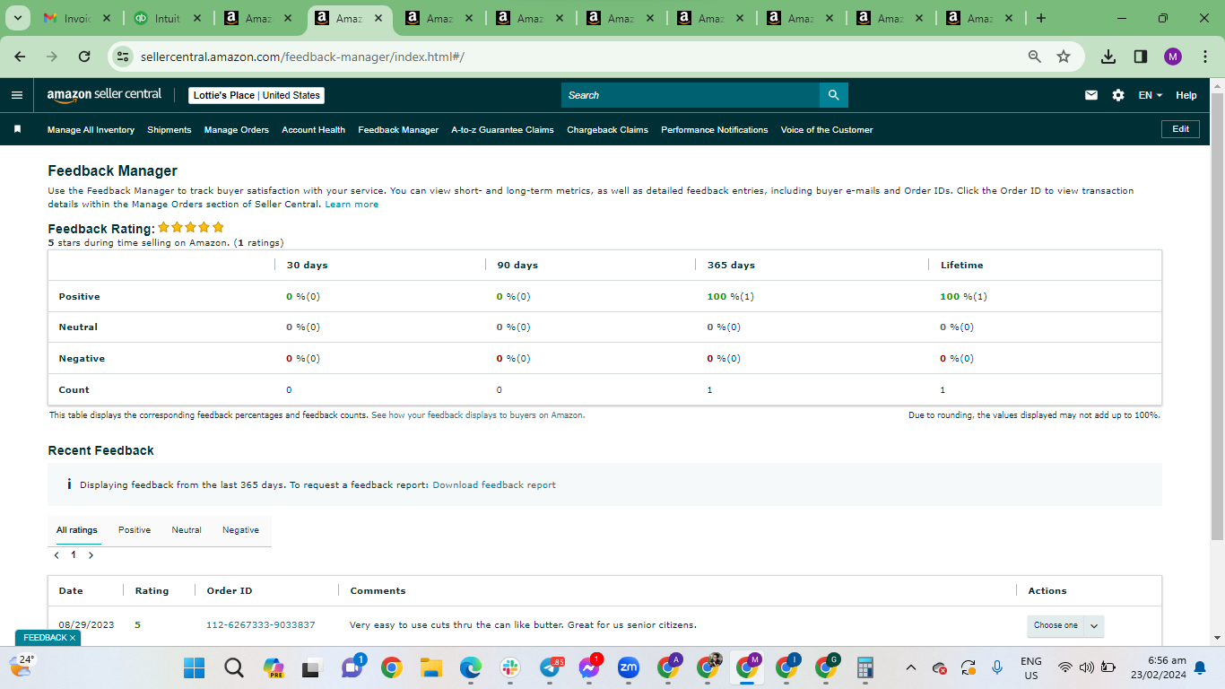Expand the Chrome tab search dropdown
Screen dimensions: 1225x689
click(x=17, y=18)
